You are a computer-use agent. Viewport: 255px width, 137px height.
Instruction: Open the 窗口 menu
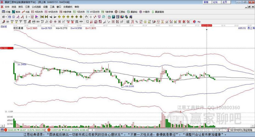(59, 7)
